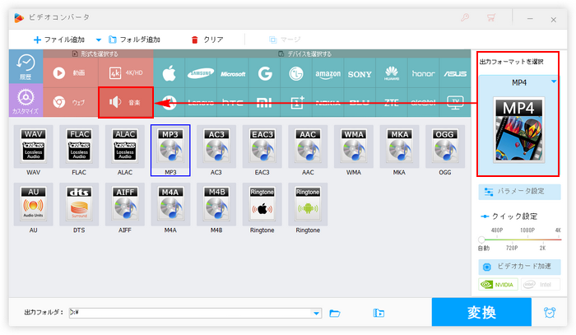Open the history (履歴) panel icon

coord(25,67)
